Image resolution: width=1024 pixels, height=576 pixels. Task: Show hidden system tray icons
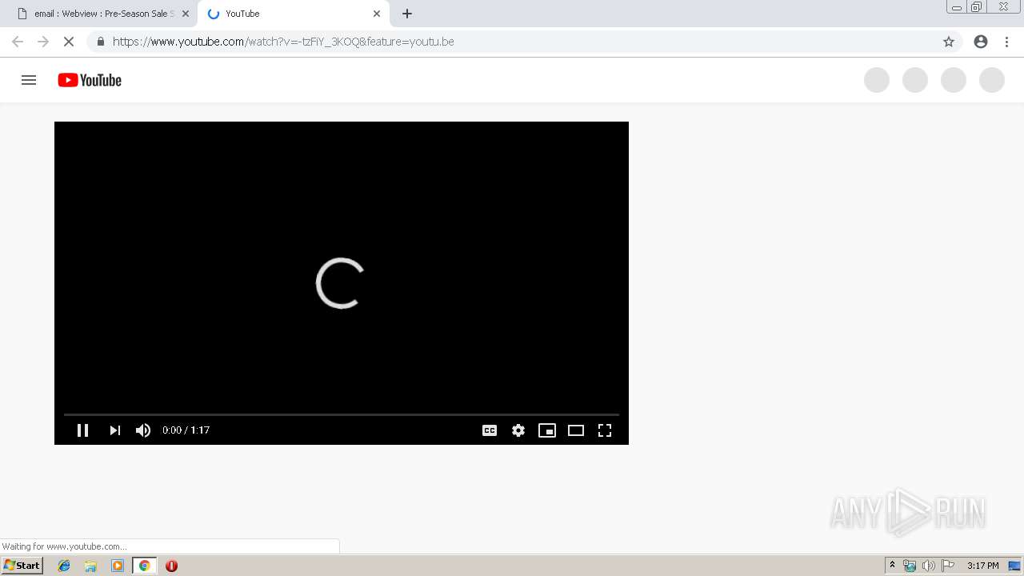click(x=892, y=566)
